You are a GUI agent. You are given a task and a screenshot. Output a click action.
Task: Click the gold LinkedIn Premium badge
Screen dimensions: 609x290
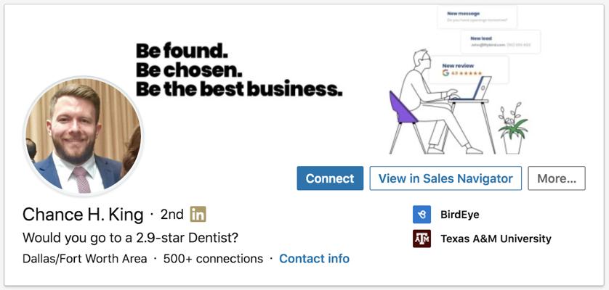click(x=198, y=214)
